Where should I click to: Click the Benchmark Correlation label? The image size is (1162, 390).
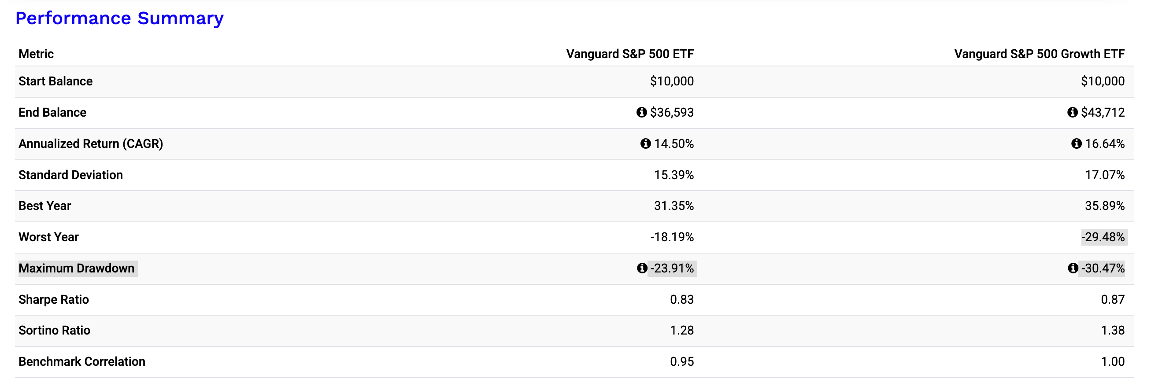click(82, 361)
